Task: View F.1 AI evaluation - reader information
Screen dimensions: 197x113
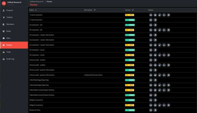Action: tap(151, 35)
